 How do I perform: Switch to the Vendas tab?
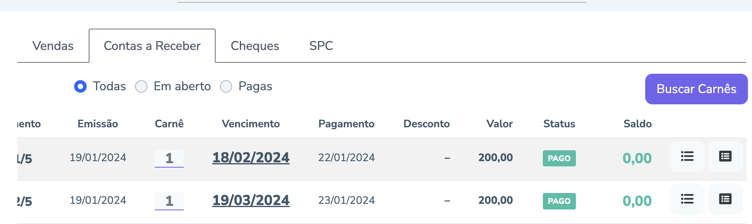coord(53,46)
